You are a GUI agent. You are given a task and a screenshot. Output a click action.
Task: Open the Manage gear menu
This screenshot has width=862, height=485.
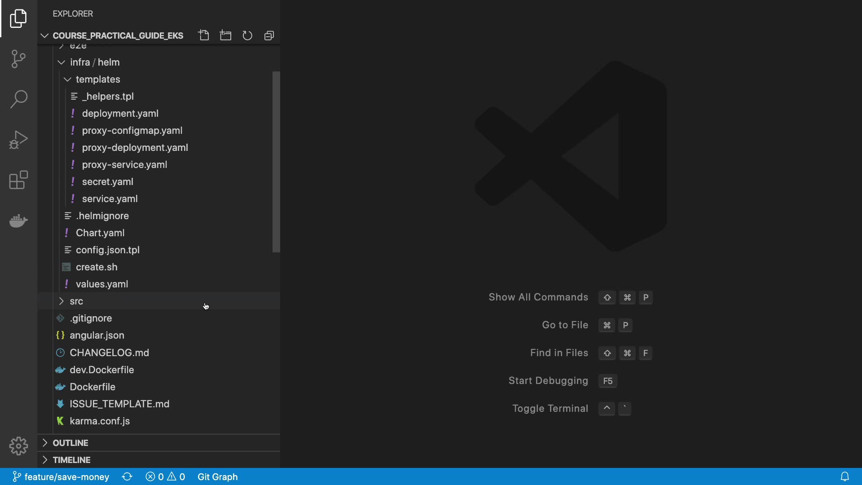[18, 446]
